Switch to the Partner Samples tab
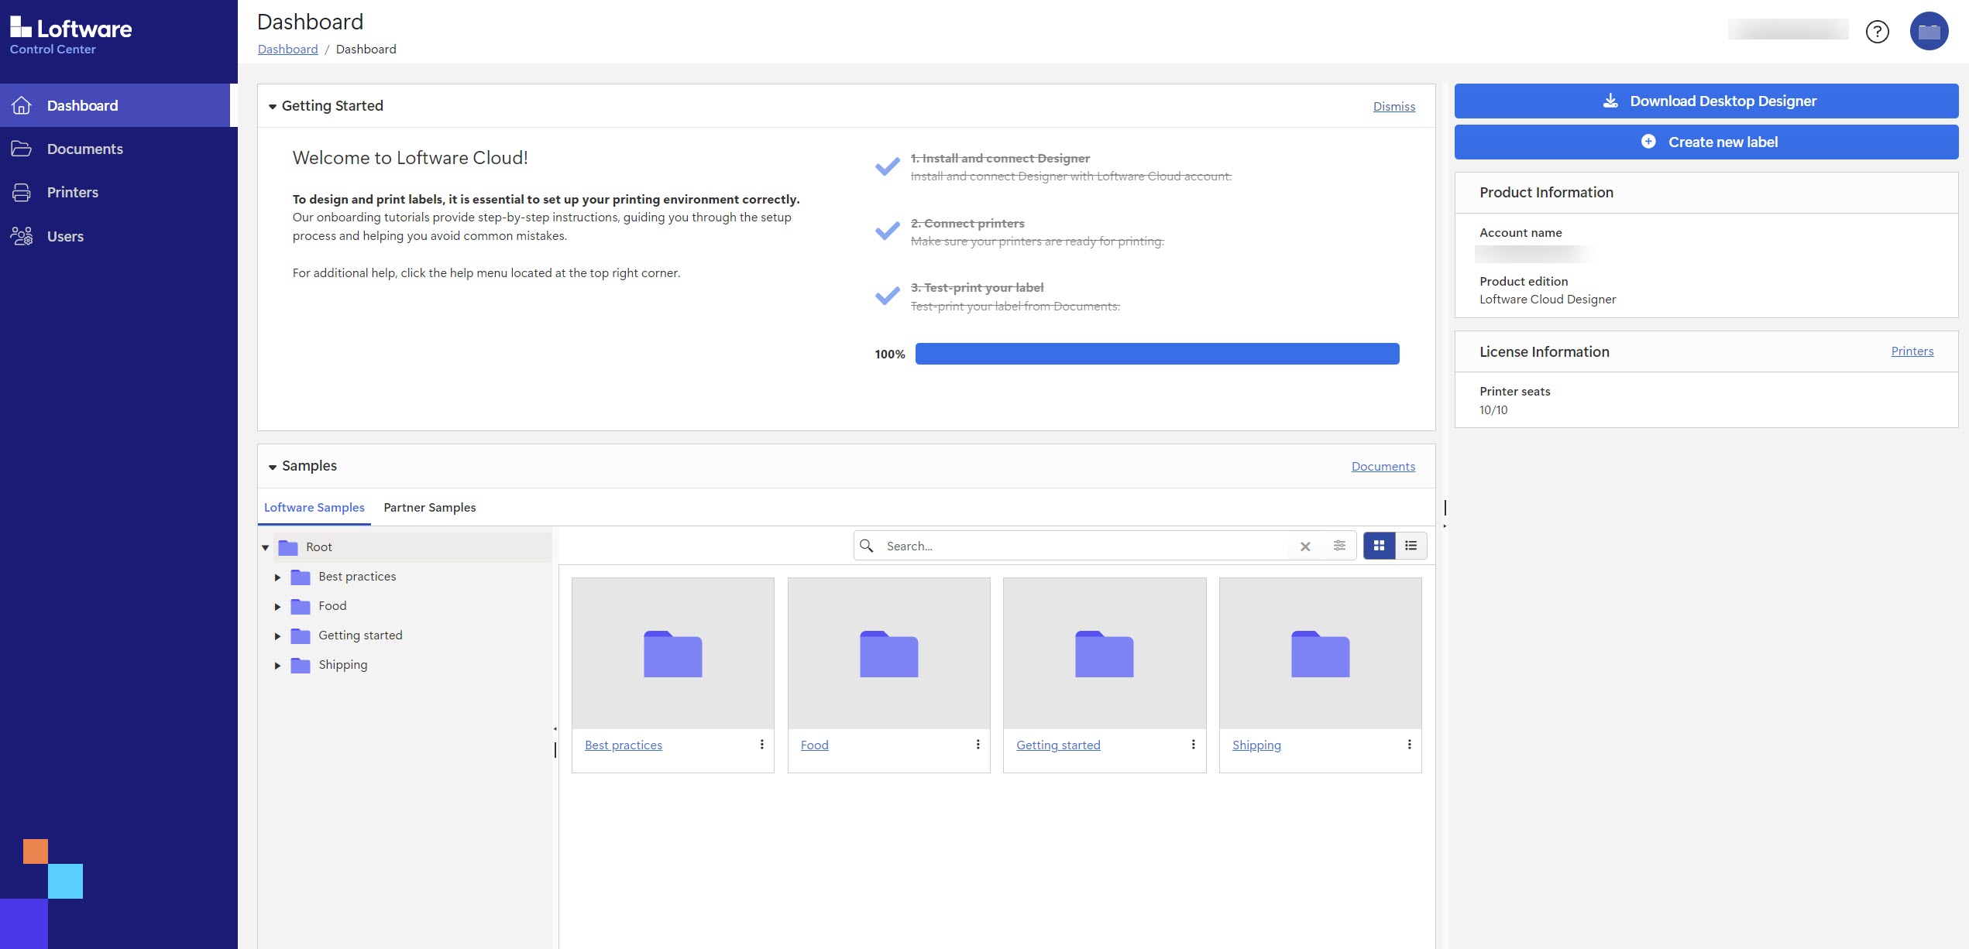 [x=429, y=508]
